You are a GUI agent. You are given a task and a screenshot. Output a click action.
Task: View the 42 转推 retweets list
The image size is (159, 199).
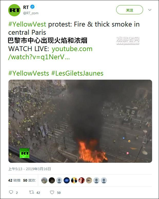coord(14,180)
